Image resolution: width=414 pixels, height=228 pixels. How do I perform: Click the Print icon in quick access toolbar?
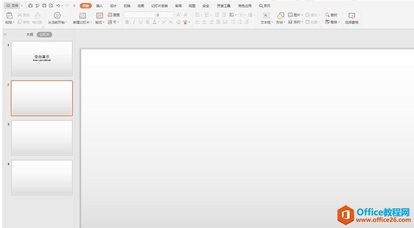[44, 6]
